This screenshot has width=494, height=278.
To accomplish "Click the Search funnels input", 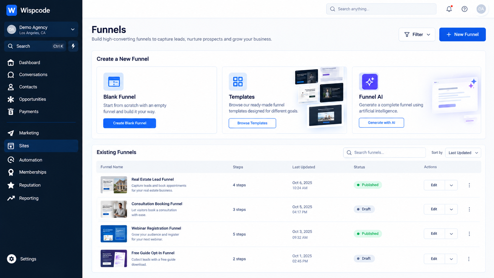I will point(384,153).
